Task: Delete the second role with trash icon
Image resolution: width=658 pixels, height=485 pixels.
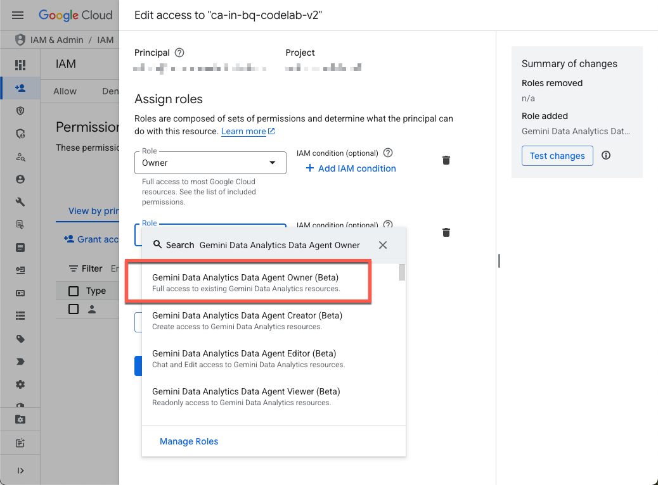Action: coord(446,232)
